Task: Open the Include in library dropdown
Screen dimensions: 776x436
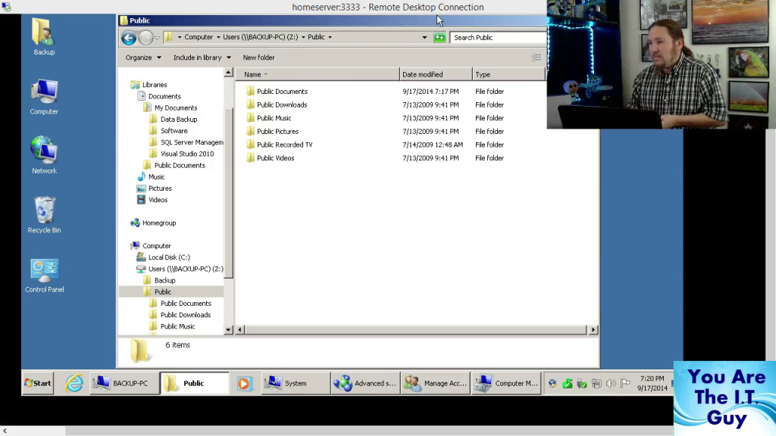Action: point(202,58)
